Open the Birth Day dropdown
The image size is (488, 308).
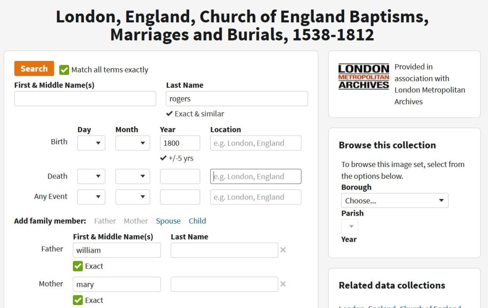tap(91, 143)
